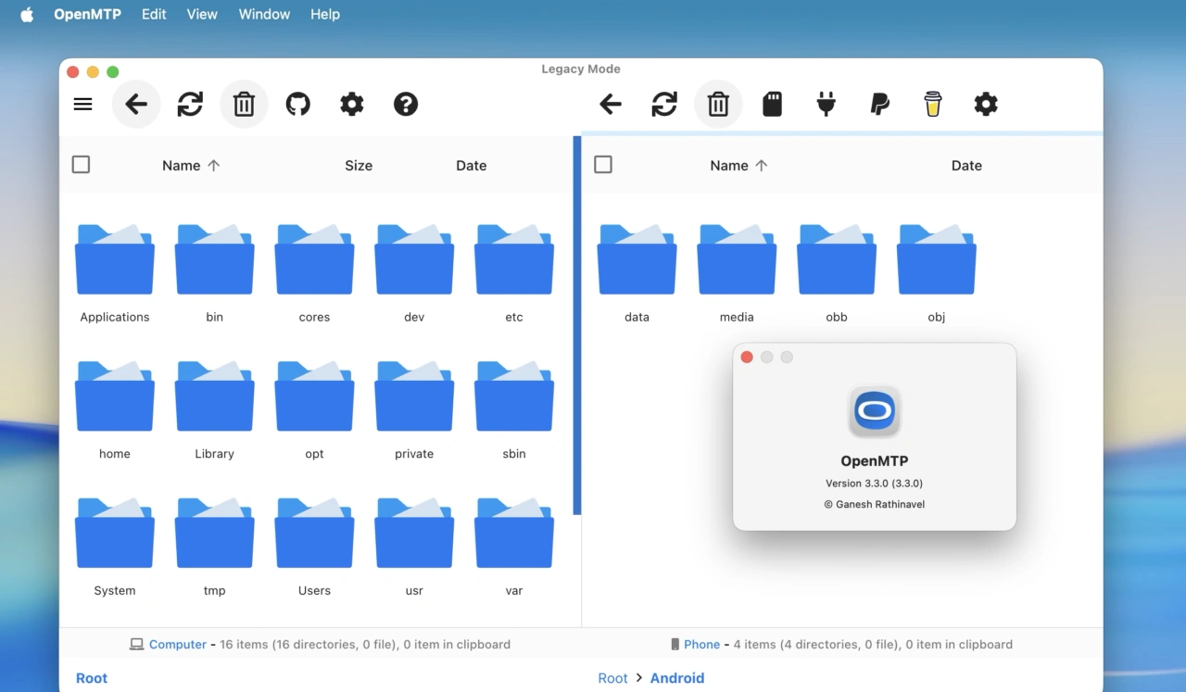The image size is (1186, 692).
Task: Go back in the Phone pane
Action: pyautogui.click(x=610, y=104)
